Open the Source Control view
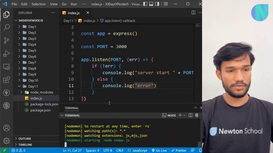 click(6, 40)
